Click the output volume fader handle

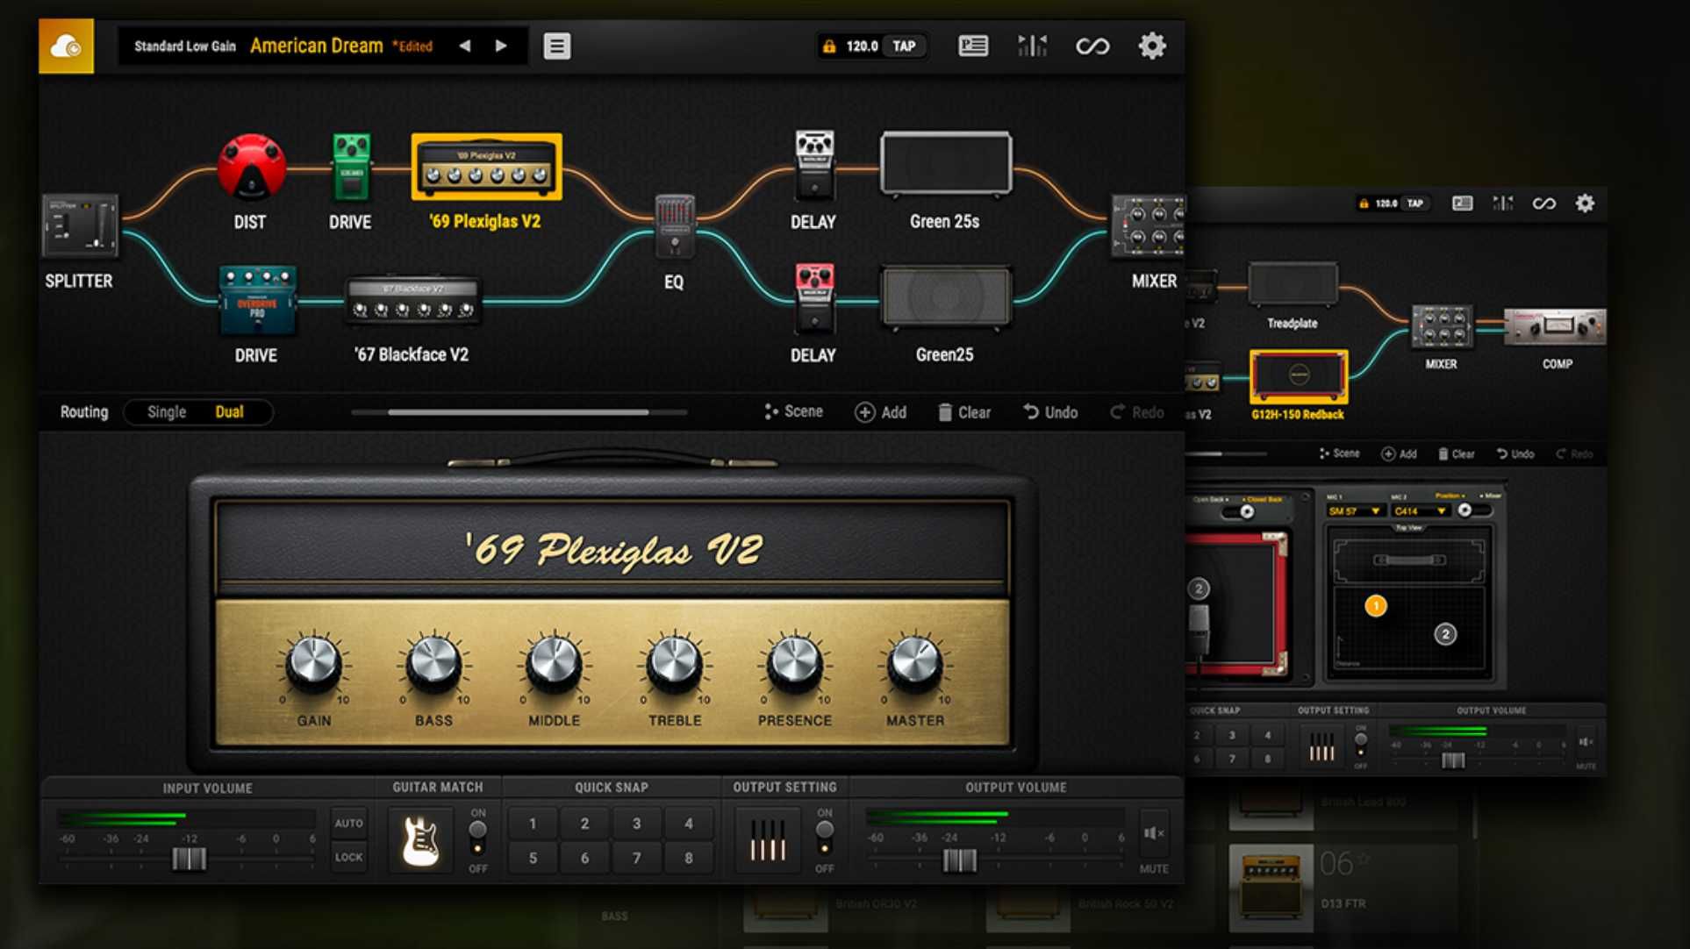[x=959, y=860]
